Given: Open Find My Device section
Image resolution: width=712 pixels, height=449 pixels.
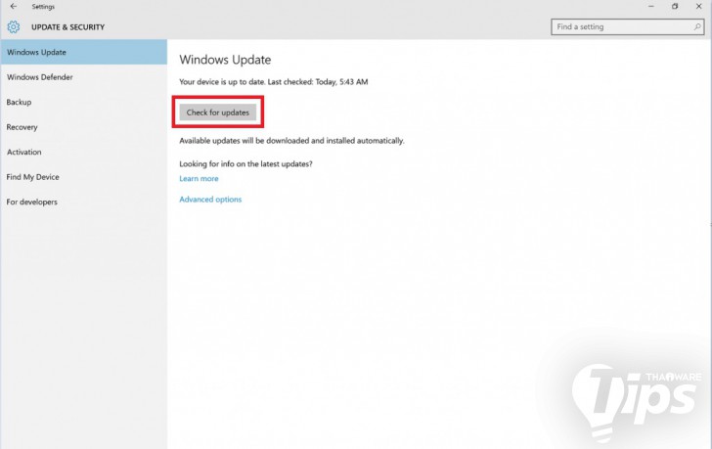Looking at the screenshot, I should [x=83, y=177].
